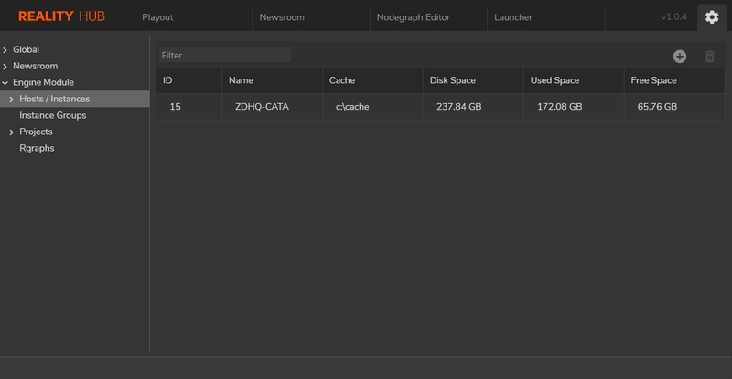Sort by Name column header
Screen dimensions: 732x379
pyautogui.click(x=272, y=80)
